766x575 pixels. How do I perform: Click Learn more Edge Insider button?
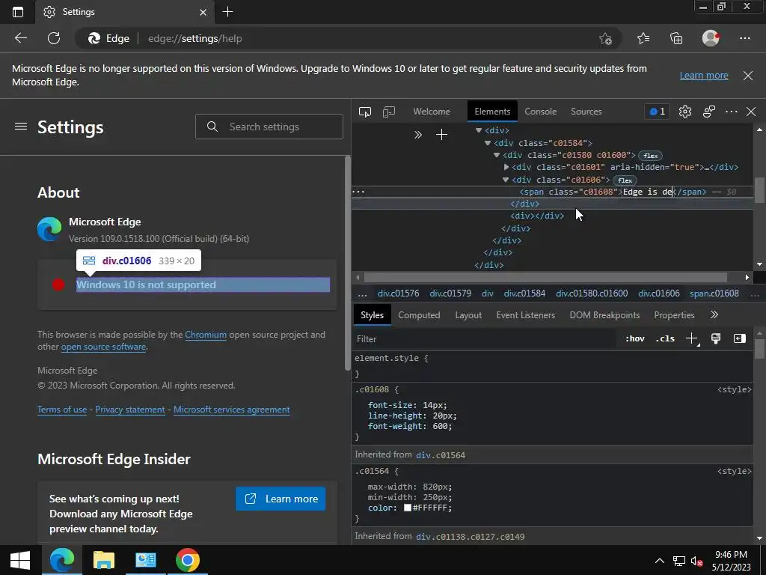(x=281, y=499)
